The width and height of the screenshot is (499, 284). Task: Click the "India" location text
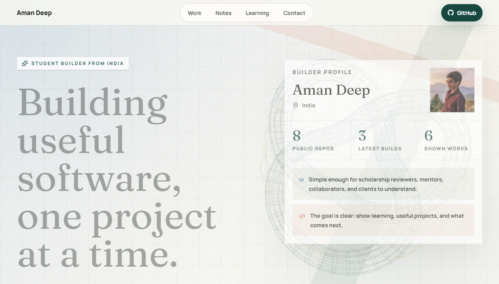(x=308, y=105)
